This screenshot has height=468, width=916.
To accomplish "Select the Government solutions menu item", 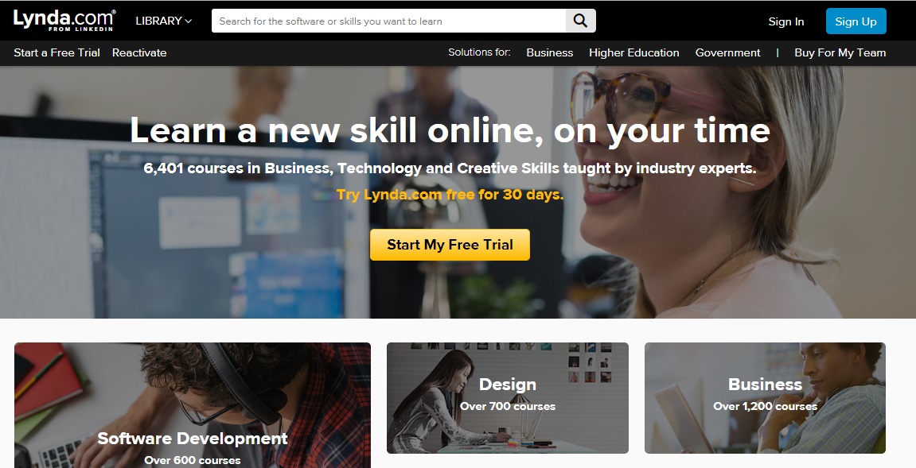I will coord(728,52).
